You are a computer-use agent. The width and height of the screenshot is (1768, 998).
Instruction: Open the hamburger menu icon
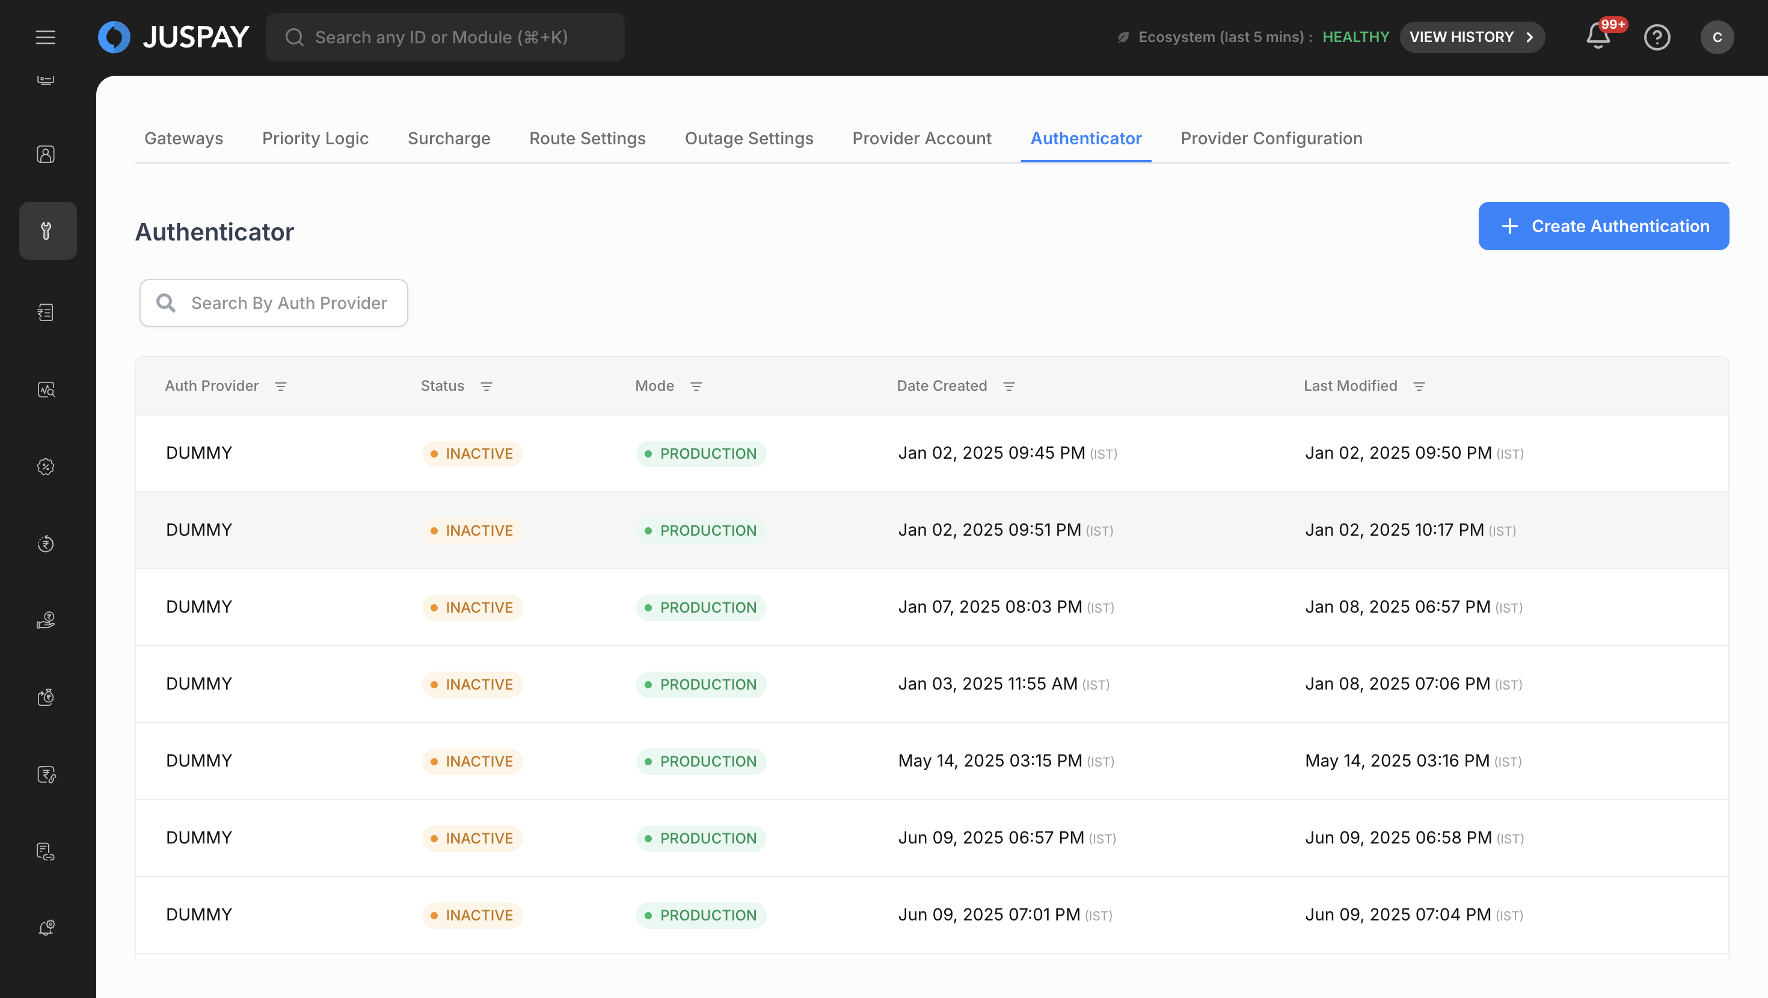tap(45, 37)
